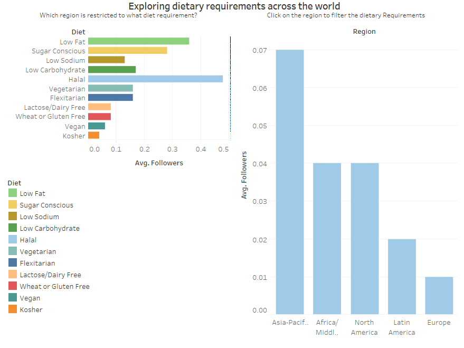
Task: Click the Halal light blue bar
Action: pyautogui.click(x=155, y=79)
